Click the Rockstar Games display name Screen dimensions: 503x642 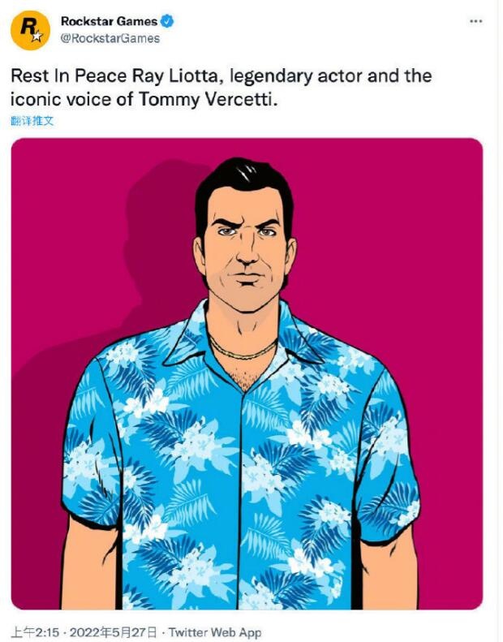click(x=110, y=21)
